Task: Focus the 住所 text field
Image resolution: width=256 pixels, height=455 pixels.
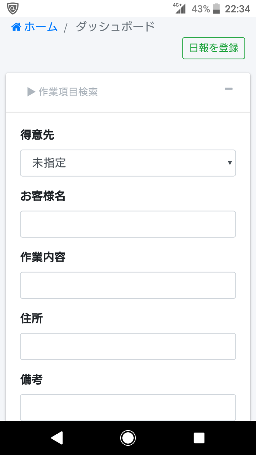Action: (x=128, y=346)
